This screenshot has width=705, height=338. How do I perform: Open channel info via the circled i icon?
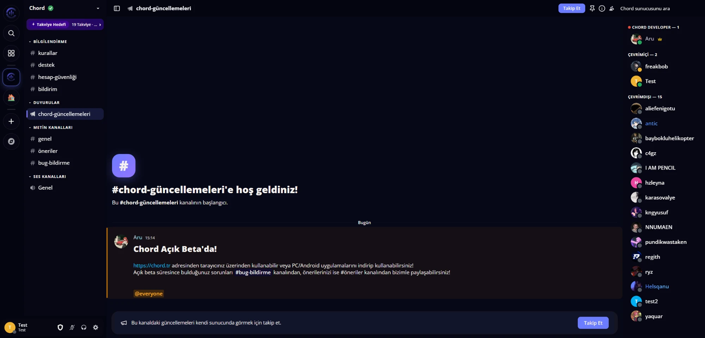tap(602, 8)
